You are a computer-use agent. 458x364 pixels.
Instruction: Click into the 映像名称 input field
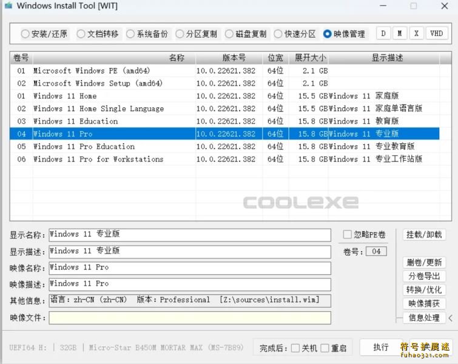coord(190,268)
